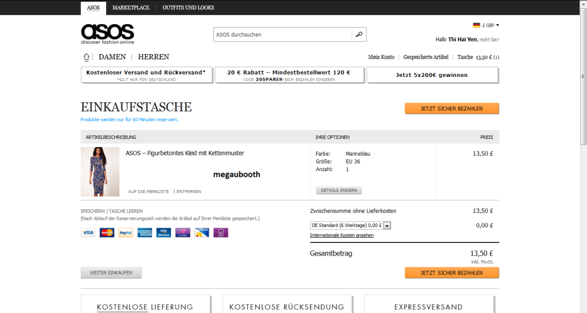This screenshot has width=587, height=313.
Task: Click the search magnifier icon
Action: pos(359,34)
